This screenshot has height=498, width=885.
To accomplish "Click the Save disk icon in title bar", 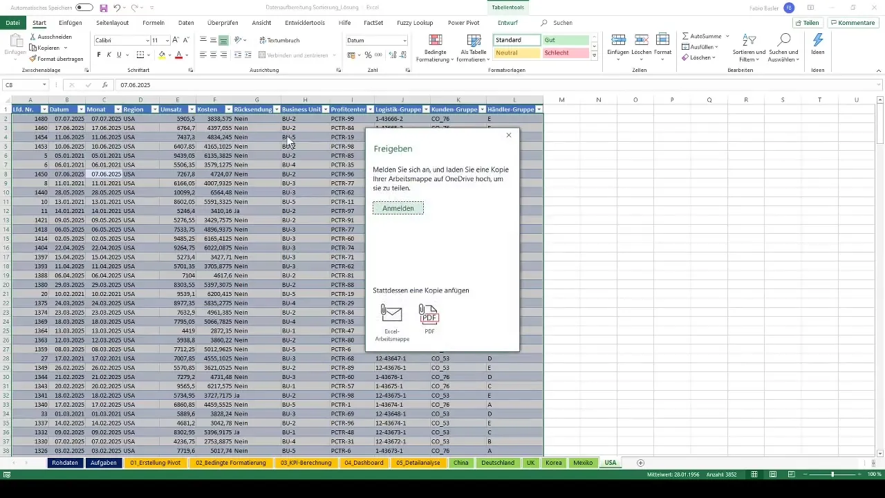I will (104, 8).
